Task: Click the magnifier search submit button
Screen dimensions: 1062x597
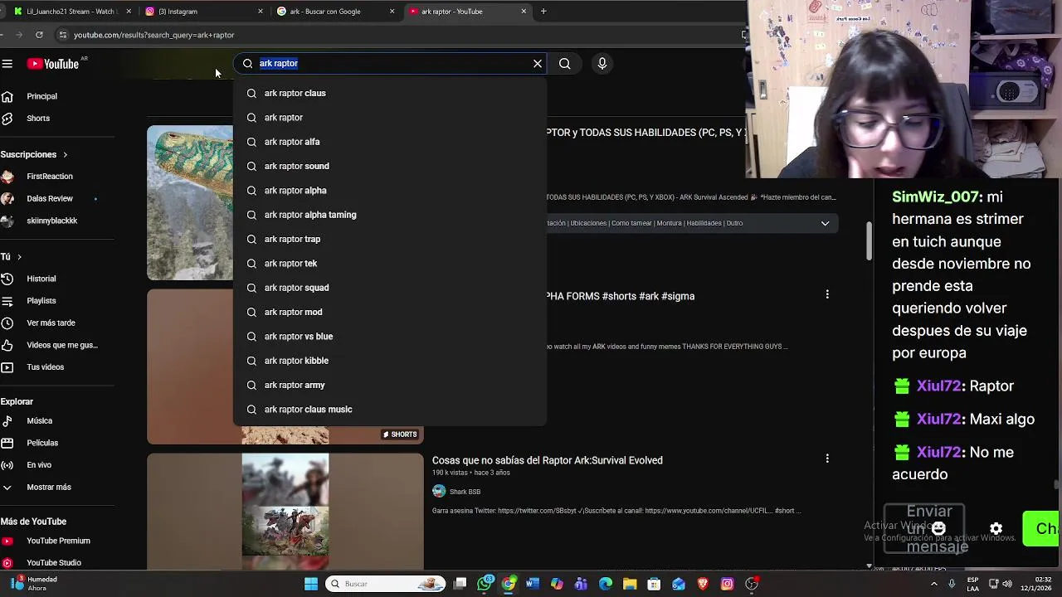Action: point(564,64)
